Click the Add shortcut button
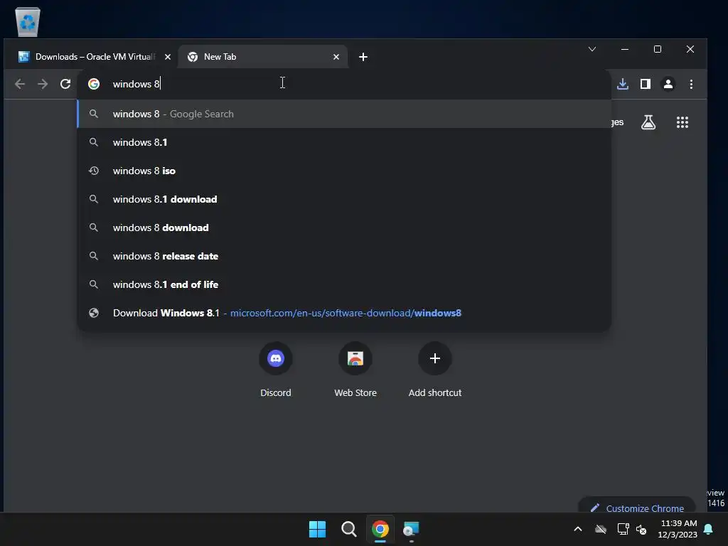This screenshot has width=728, height=546. tap(435, 370)
